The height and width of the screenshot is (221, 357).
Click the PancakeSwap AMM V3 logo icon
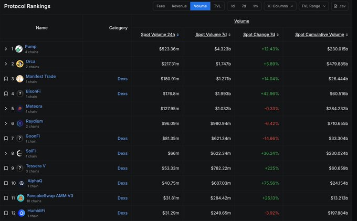click(20, 198)
